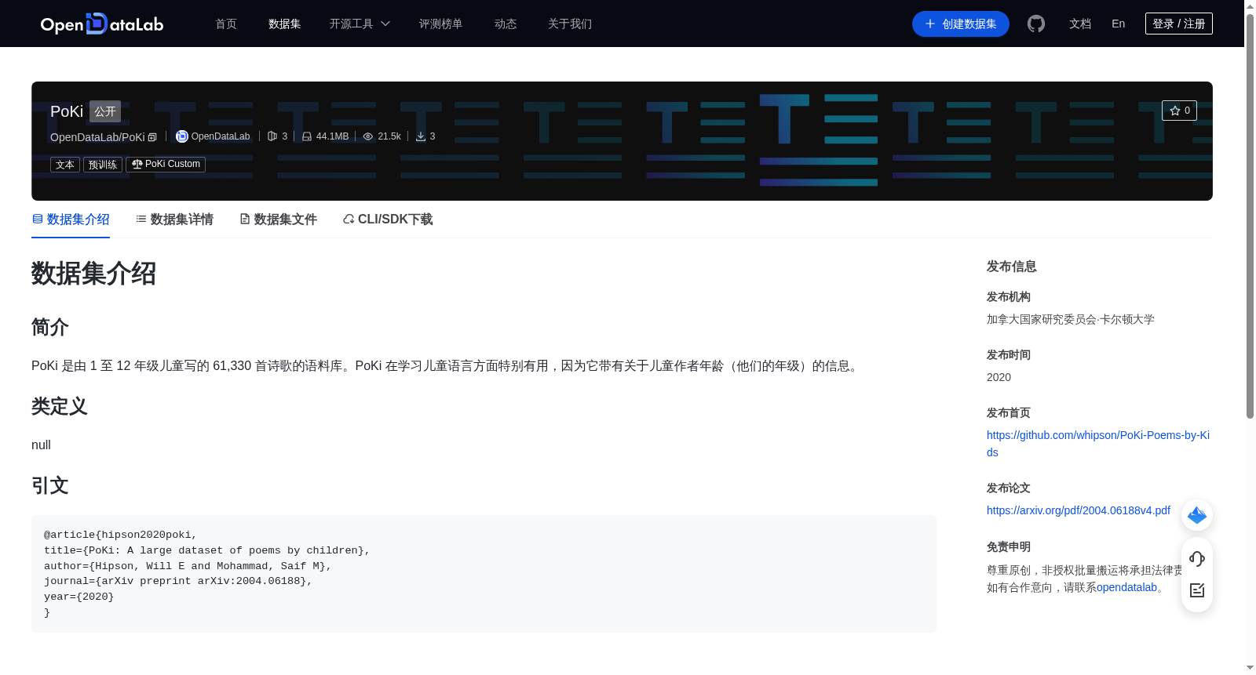Click the 2020 publish year value
Screen dimensions: 1256x675
coord(999,377)
